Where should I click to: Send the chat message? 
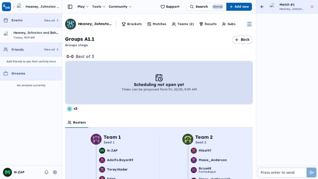pos(311,173)
